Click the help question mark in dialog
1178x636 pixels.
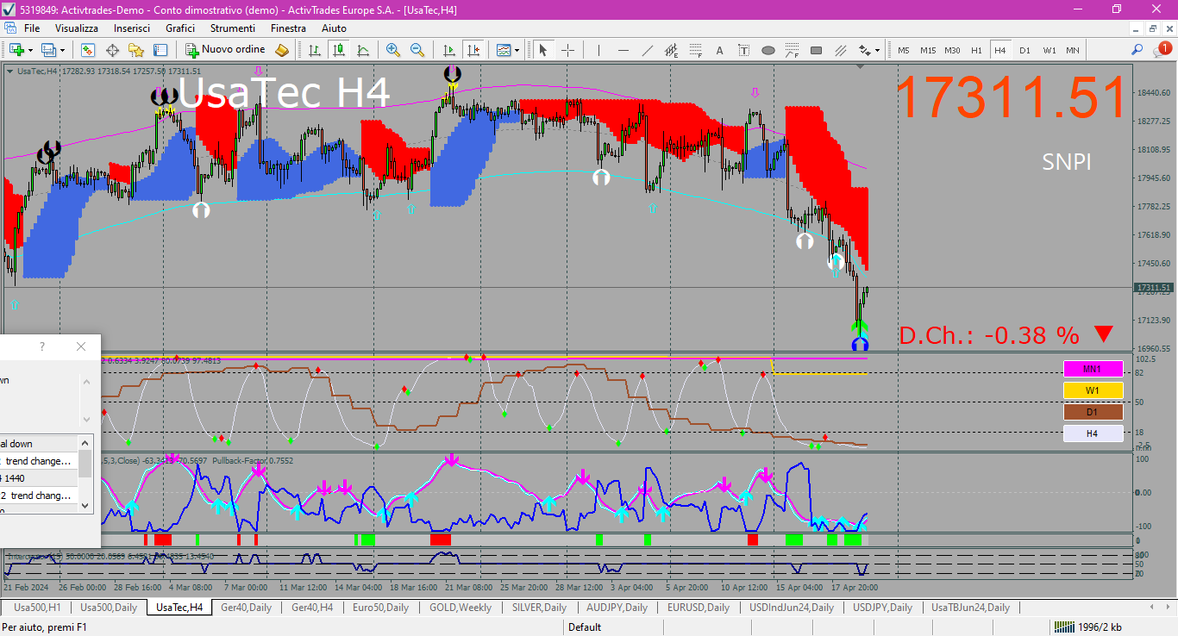[42, 346]
